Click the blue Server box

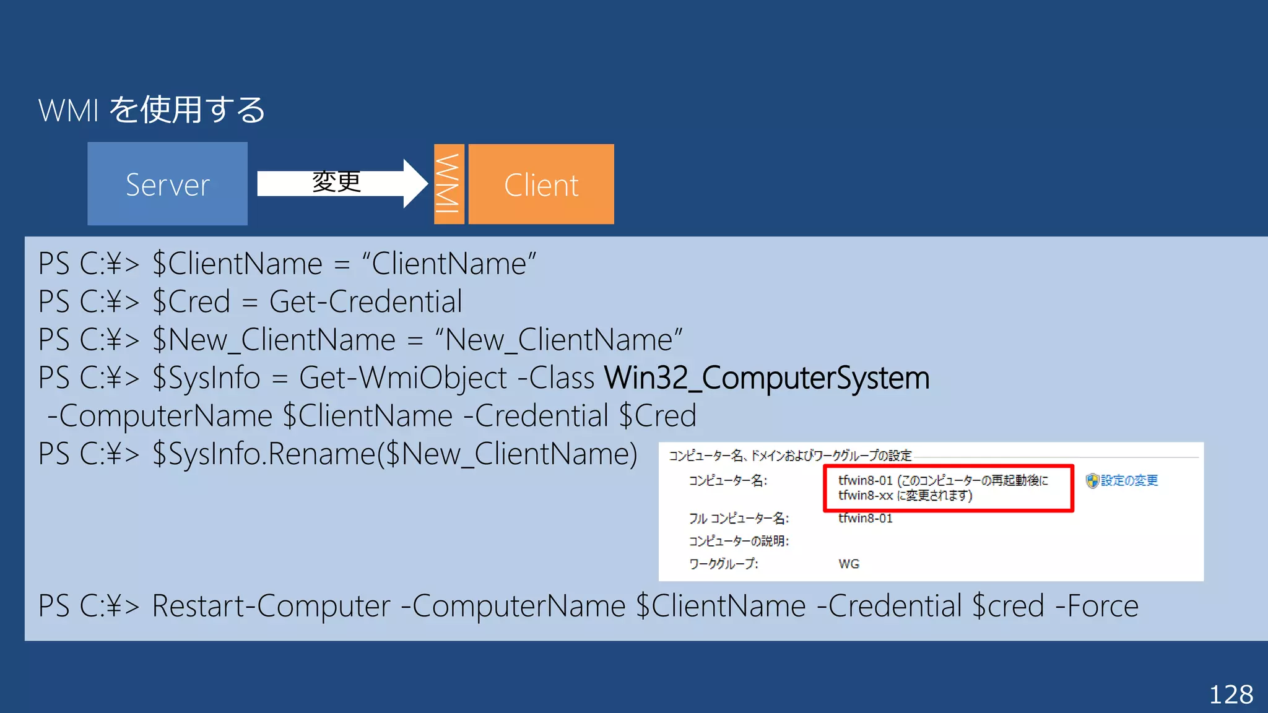click(167, 184)
